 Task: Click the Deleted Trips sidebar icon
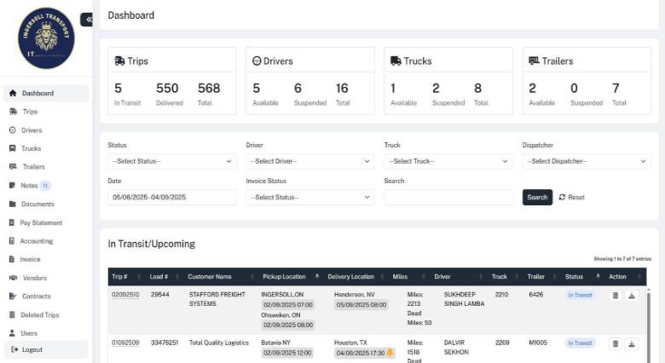tap(13, 314)
